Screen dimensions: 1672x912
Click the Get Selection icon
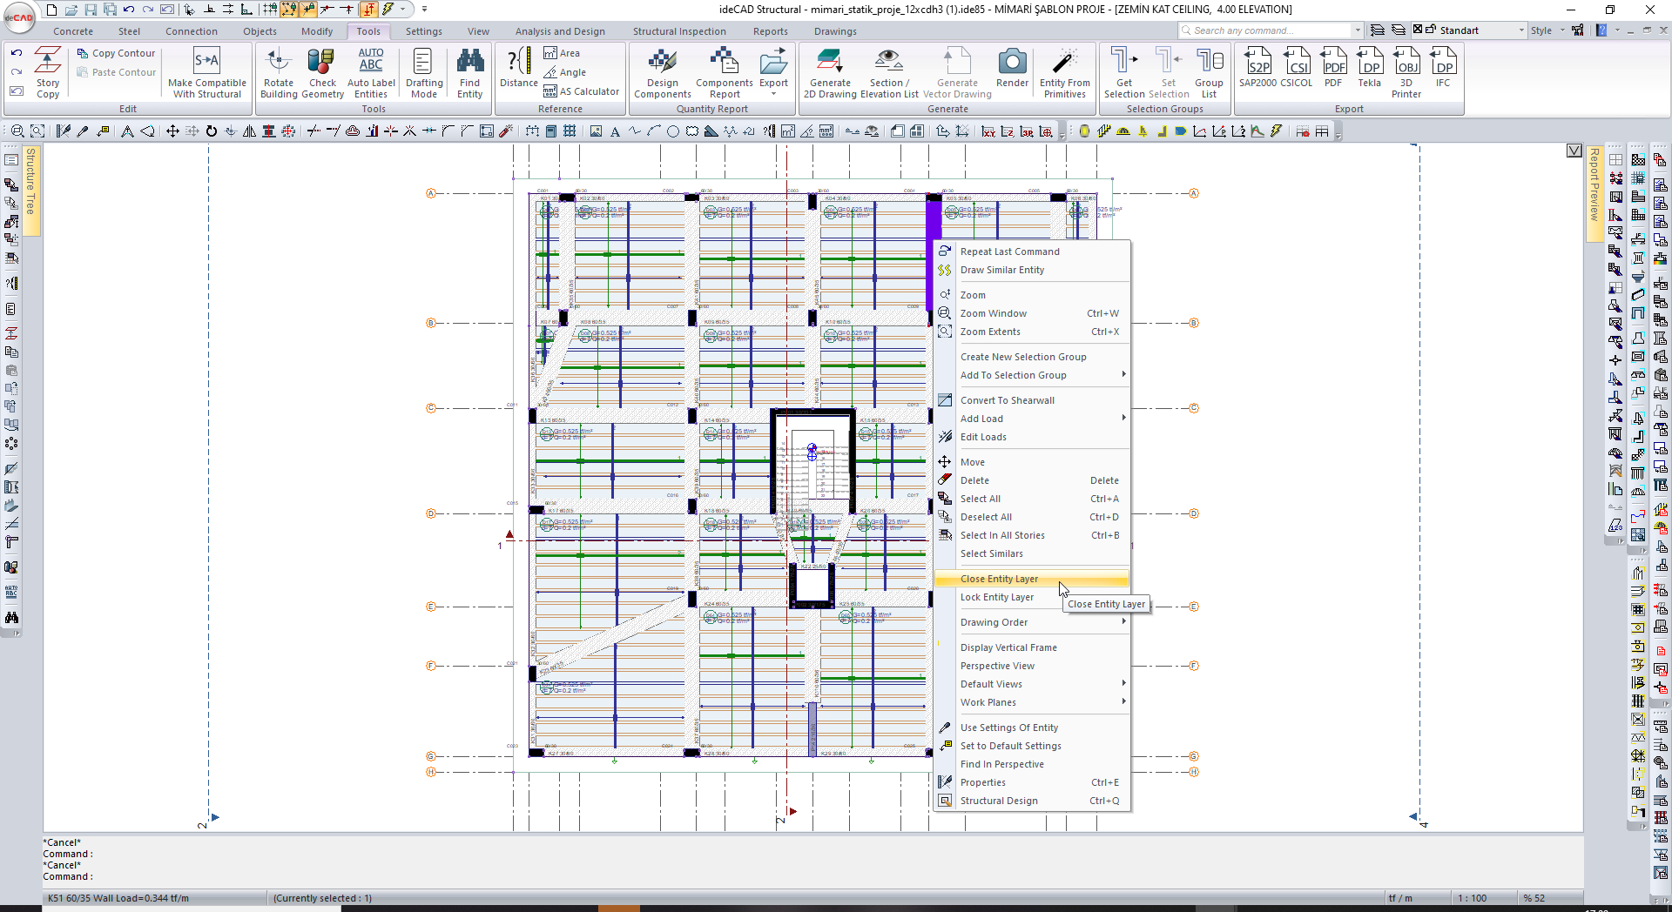tap(1123, 71)
